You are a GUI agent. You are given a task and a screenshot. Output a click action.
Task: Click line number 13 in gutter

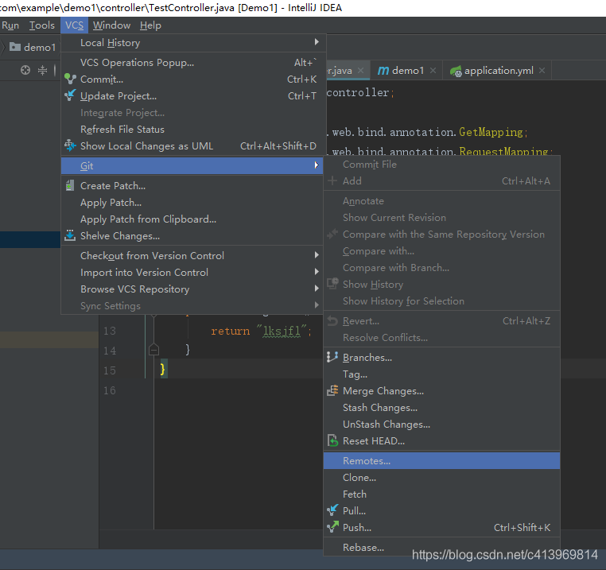(110, 331)
